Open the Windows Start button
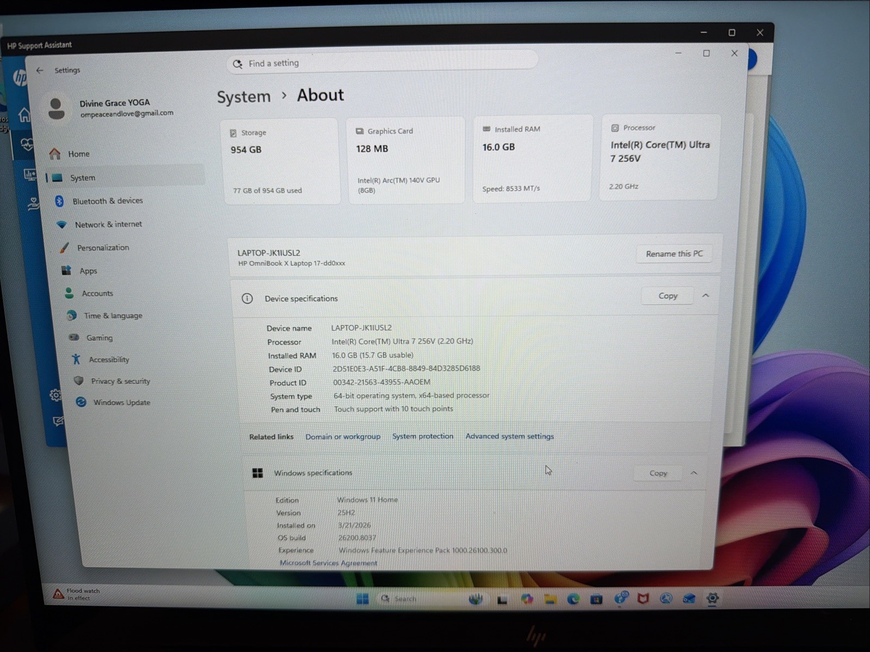Viewport: 870px width, 652px height. click(x=362, y=599)
